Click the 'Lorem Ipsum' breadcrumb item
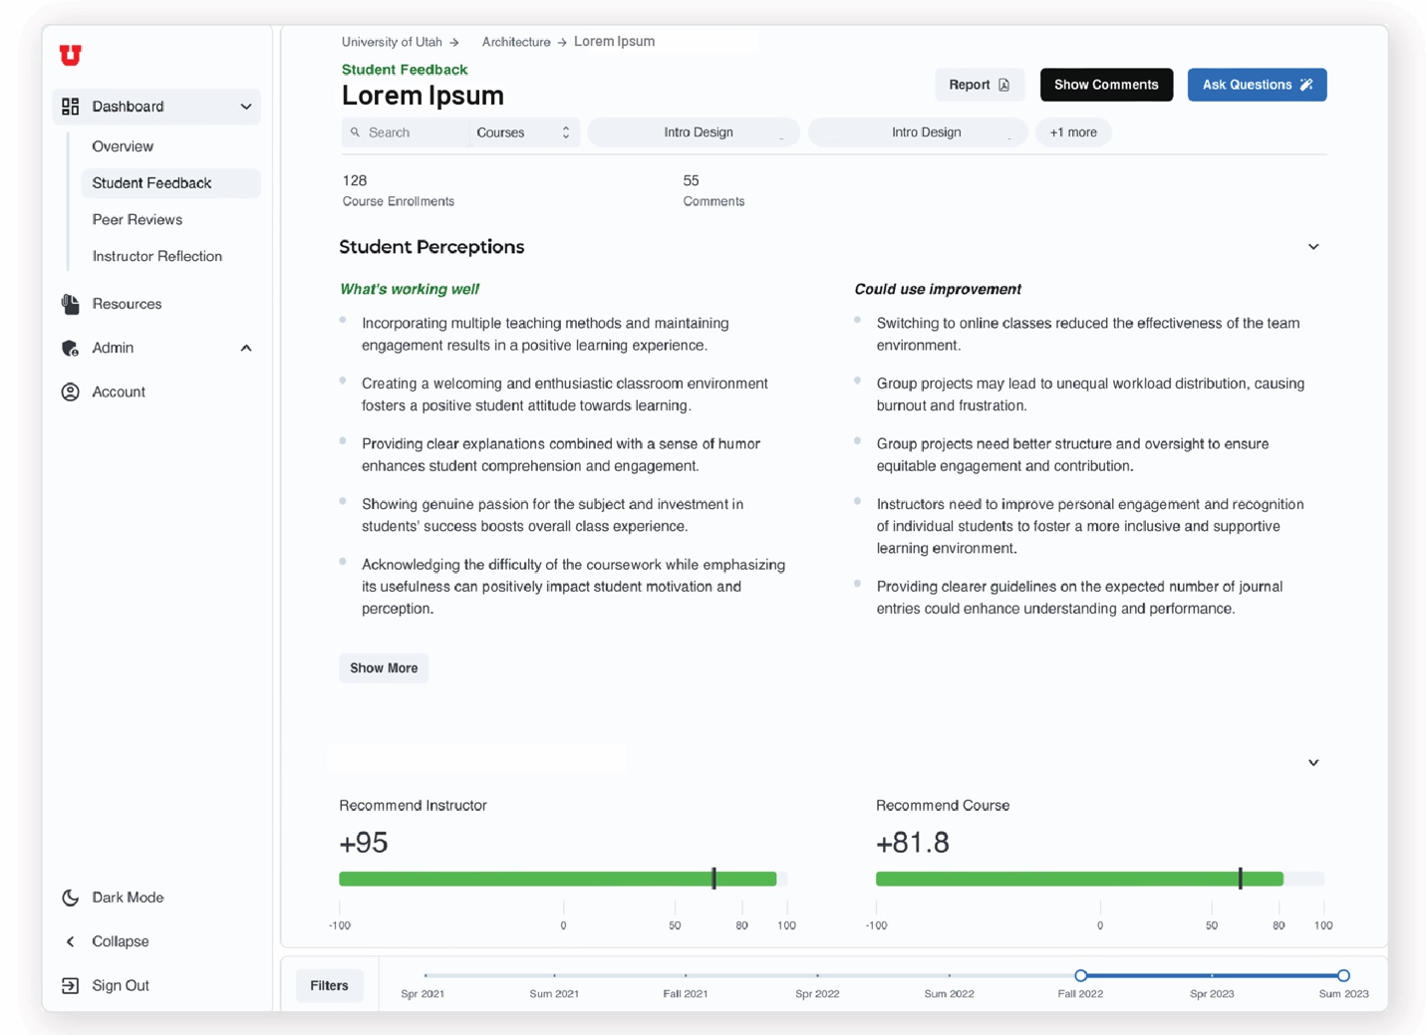 (614, 42)
